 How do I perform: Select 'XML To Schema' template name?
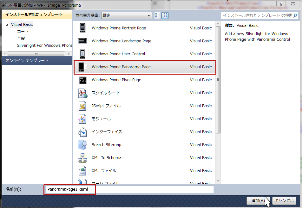[x=107, y=158]
